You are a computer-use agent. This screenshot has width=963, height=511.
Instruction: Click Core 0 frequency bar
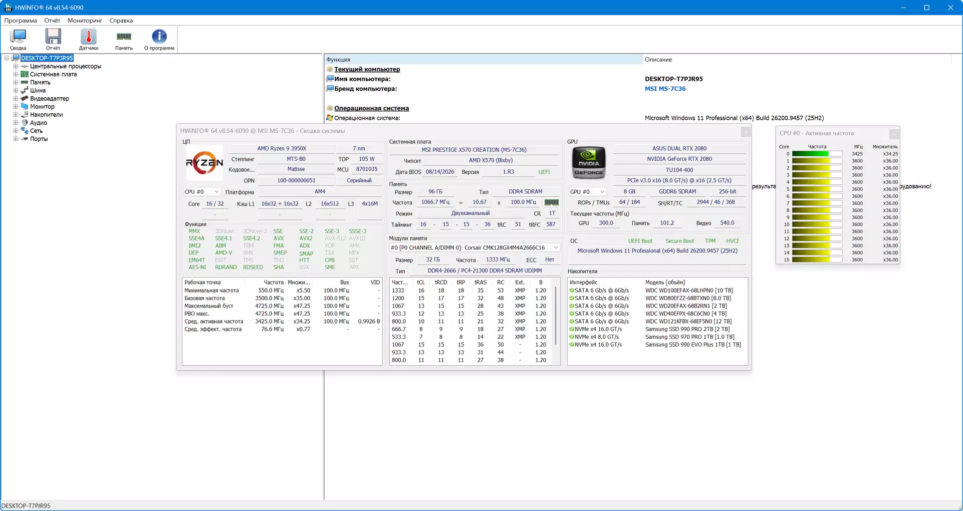817,154
